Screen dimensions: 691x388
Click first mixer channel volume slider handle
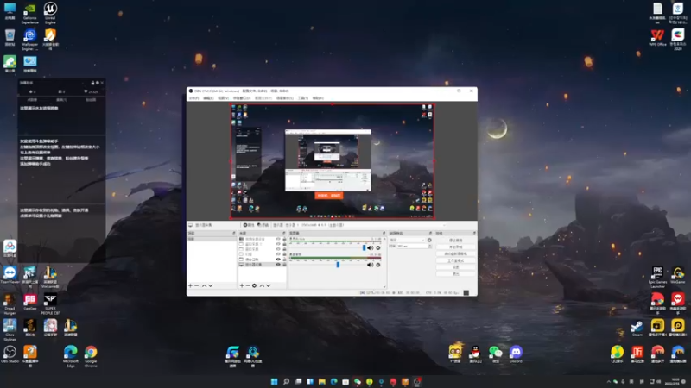tap(364, 248)
